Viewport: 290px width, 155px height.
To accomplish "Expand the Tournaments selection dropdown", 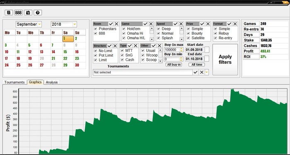I will pos(207,72).
